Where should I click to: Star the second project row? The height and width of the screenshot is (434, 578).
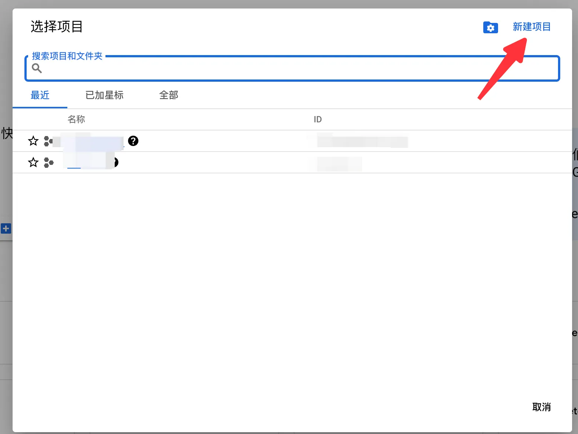click(33, 162)
